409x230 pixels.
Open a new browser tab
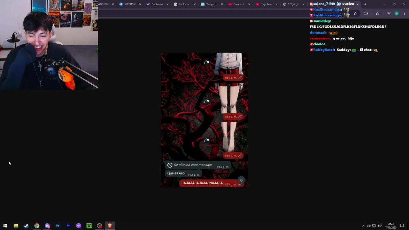pyautogui.click(x=365, y=4)
